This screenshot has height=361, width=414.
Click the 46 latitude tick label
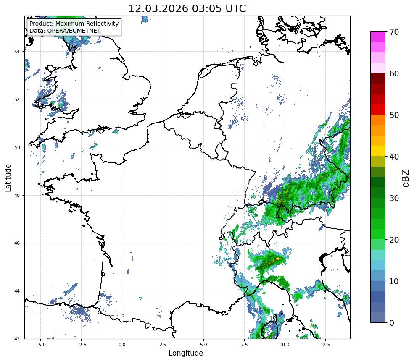pyautogui.click(x=17, y=243)
